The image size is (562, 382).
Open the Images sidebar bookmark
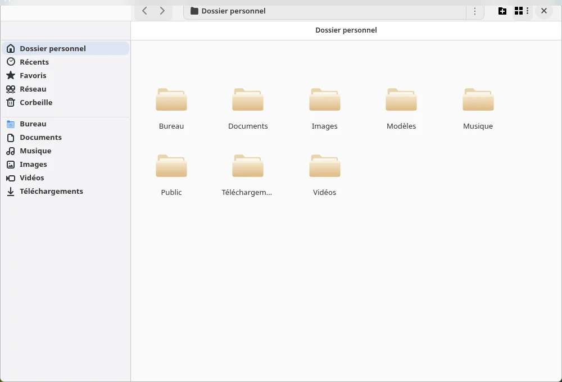[x=66, y=165]
